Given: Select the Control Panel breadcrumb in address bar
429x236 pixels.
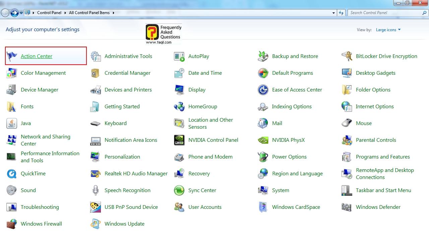Looking at the screenshot, I should [49, 13].
